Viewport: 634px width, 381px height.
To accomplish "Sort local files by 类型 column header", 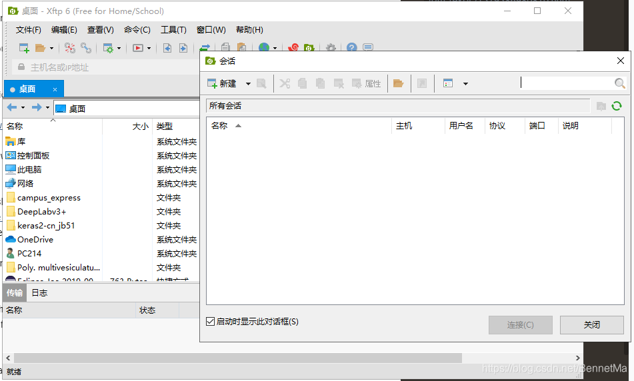I will pos(176,127).
